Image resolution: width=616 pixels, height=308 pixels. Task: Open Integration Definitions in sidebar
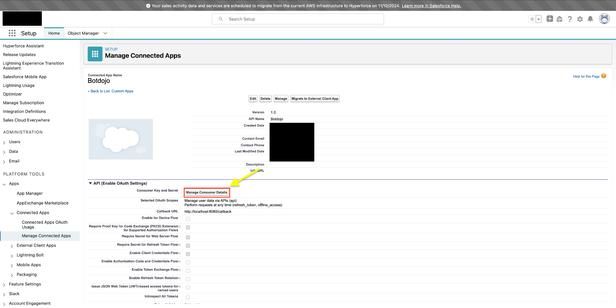coord(24,112)
